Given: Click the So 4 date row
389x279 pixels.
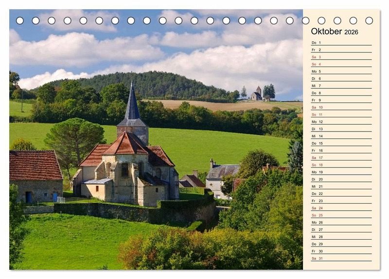Looking at the screenshot, I should tap(341, 64).
